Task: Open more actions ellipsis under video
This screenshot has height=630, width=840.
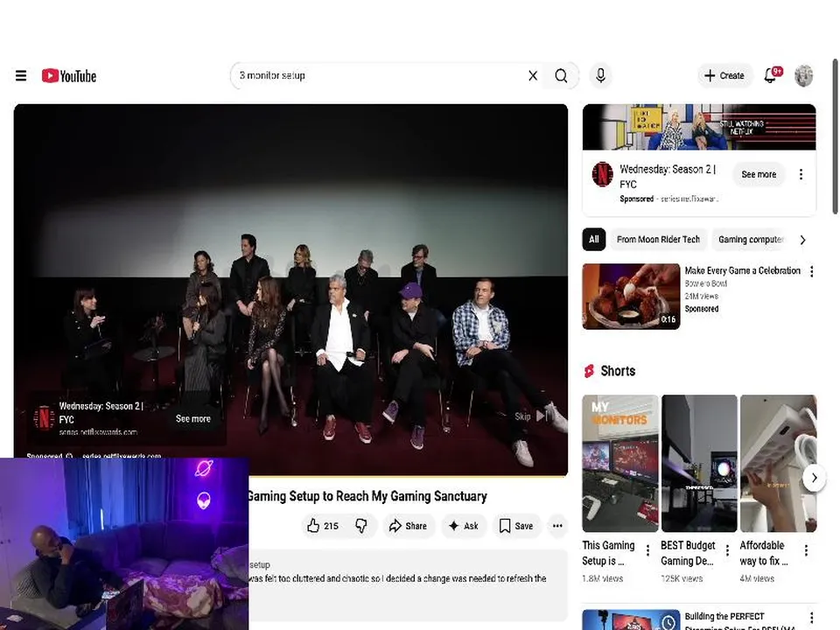Action: [x=557, y=526]
